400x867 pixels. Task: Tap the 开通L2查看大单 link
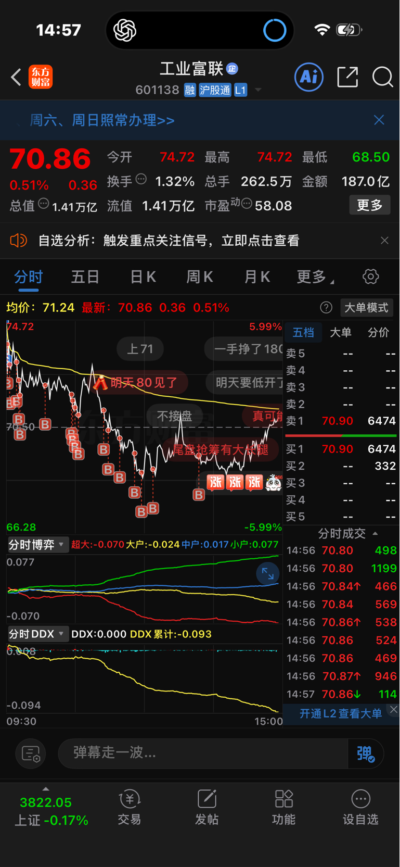(341, 713)
